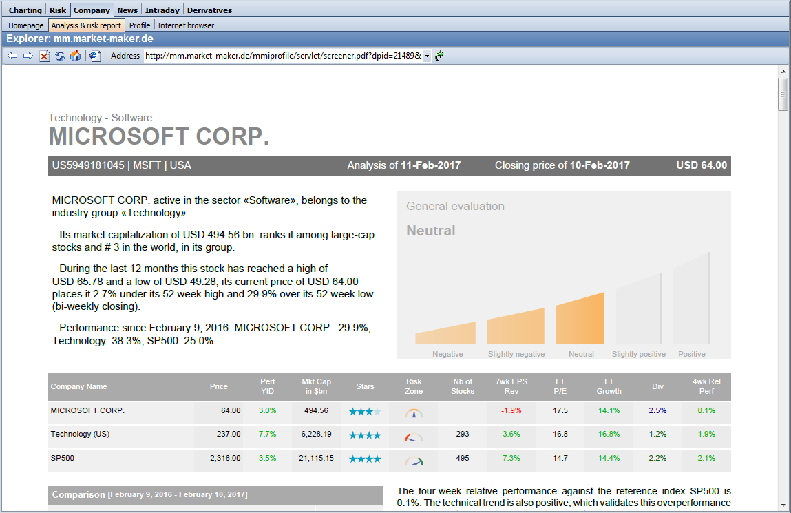Image resolution: width=791 pixels, height=513 pixels.
Task: Open the Charting menu tab
Action: tap(25, 10)
